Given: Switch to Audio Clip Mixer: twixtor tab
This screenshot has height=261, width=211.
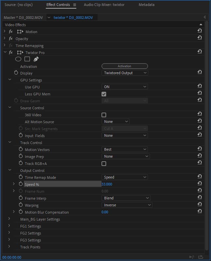Looking at the screenshot, I should (104, 5).
